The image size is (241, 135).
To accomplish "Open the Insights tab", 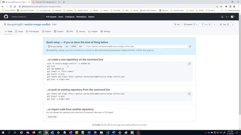I will [93, 31].
